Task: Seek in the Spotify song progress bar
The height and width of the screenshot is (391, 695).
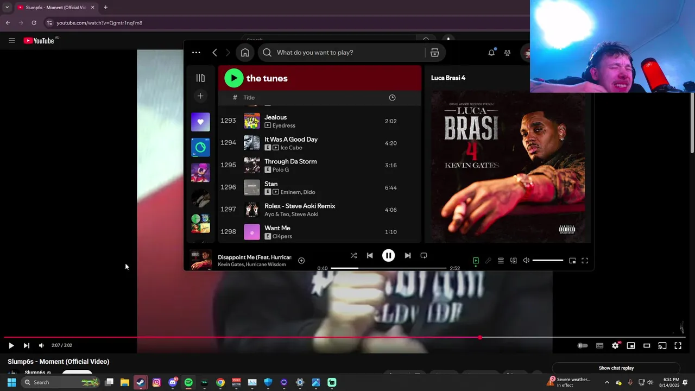Action: click(388, 268)
